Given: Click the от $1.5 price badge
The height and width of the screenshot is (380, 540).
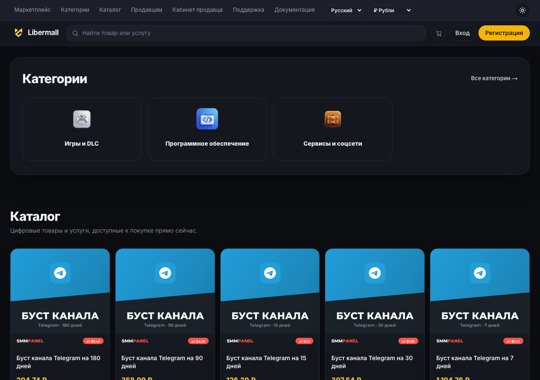Looking at the screenshot, I should [x=304, y=341].
